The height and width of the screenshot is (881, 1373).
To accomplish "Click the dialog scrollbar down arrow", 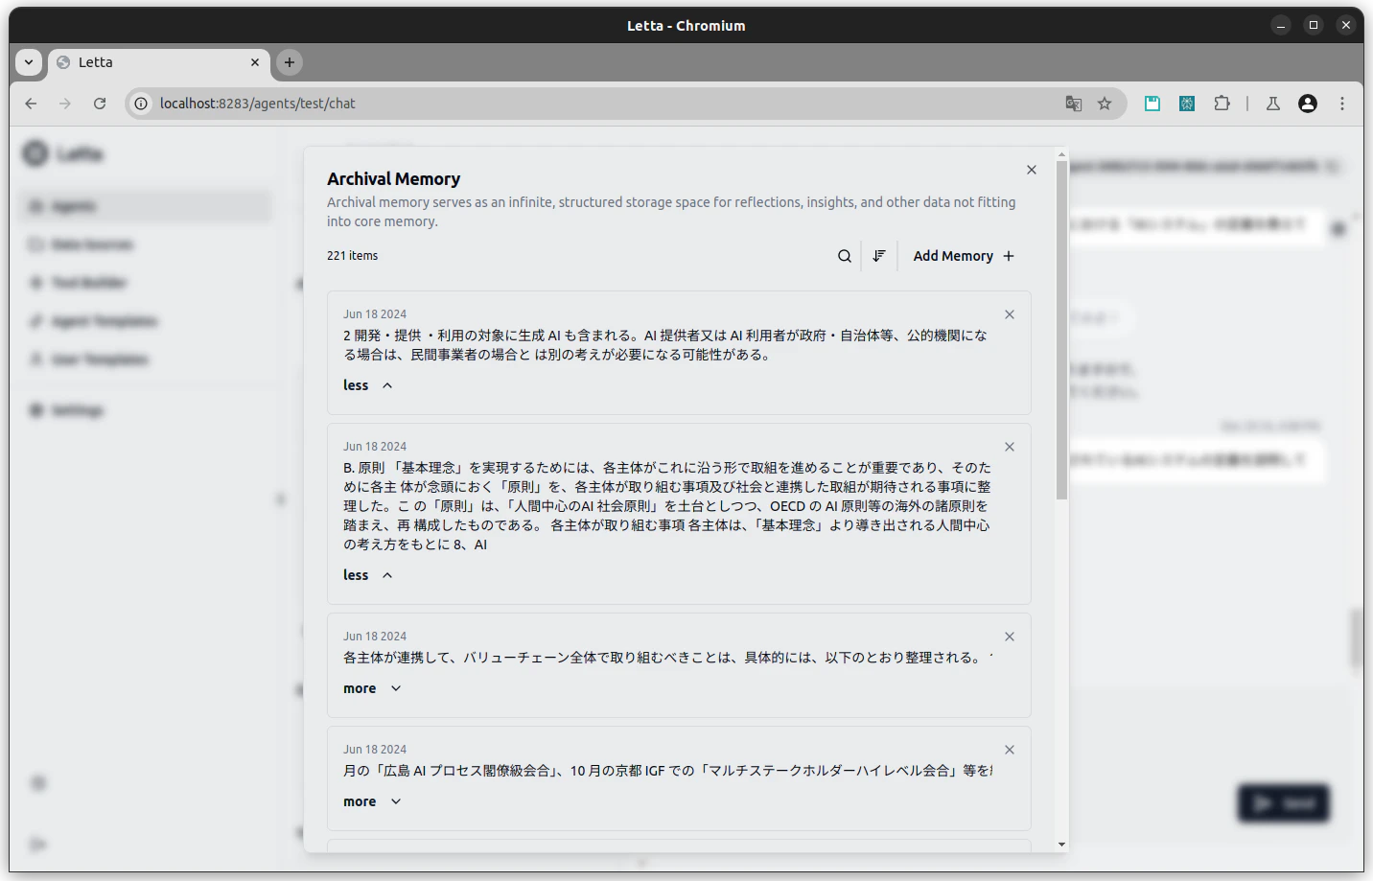I will pos(1061,845).
